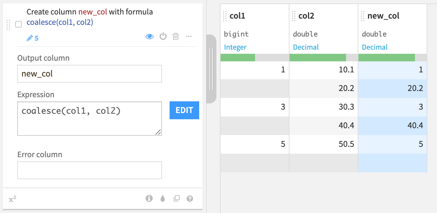Duplicate the step with the copy icon
This screenshot has height=213, width=437.
coord(176,198)
